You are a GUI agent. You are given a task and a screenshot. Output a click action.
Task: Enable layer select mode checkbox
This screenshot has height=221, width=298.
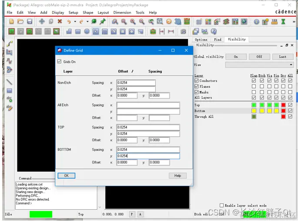pyautogui.click(x=221, y=205)
